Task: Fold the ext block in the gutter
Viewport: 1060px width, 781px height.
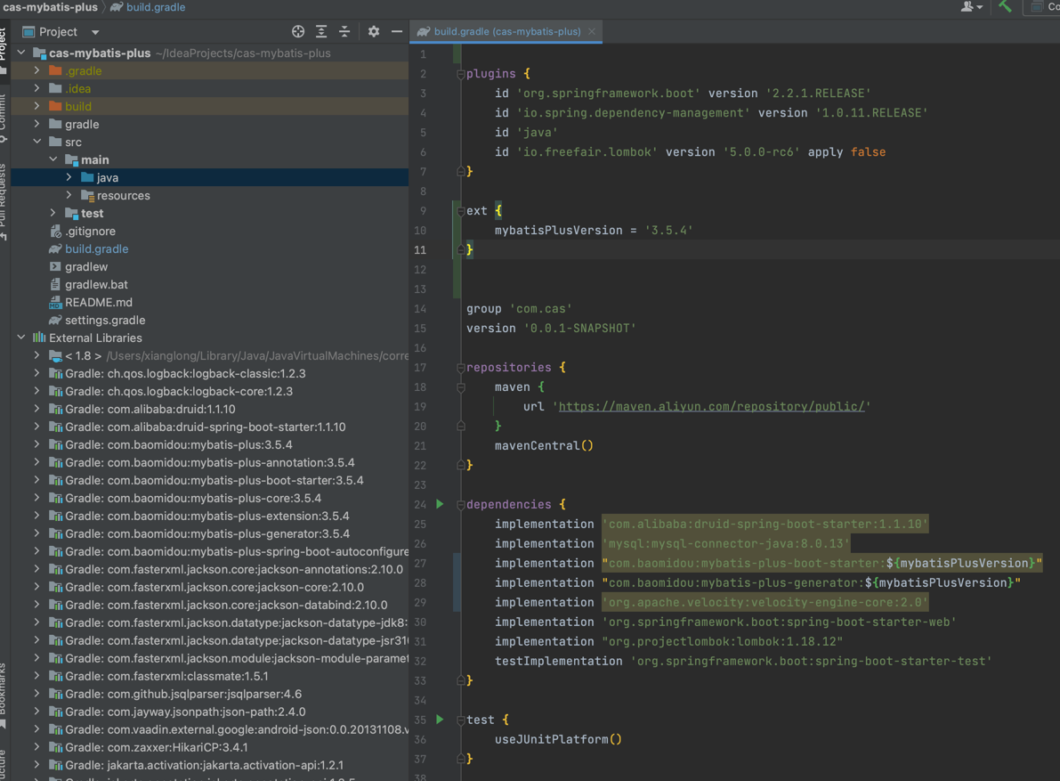Action: [x=461, y=211]
